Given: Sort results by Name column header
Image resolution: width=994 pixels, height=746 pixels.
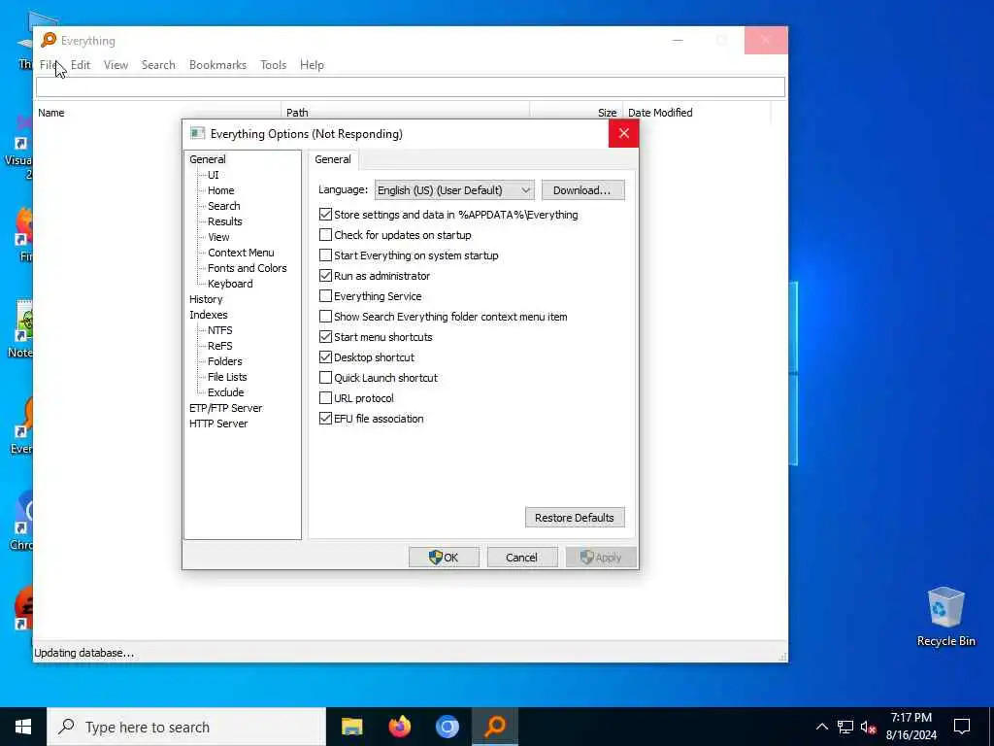Looking at the screenshot, I should (x=158, y=113).
